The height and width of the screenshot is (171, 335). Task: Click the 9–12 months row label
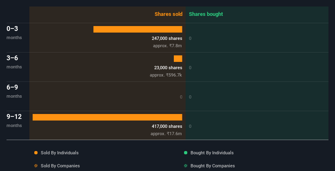tap(14, 121)
